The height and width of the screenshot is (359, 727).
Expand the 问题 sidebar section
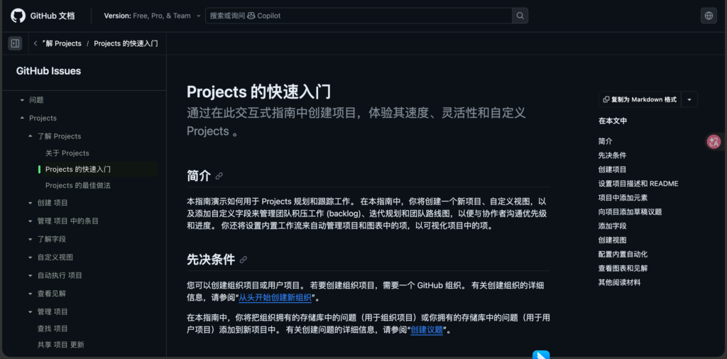[22, 100]
